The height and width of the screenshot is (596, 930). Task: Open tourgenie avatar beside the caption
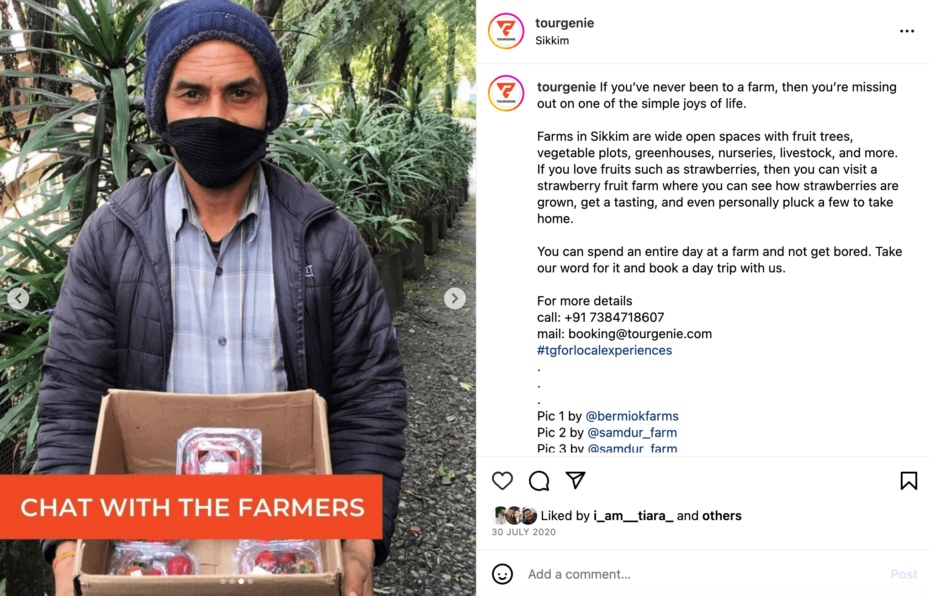[x=506, y=93]
